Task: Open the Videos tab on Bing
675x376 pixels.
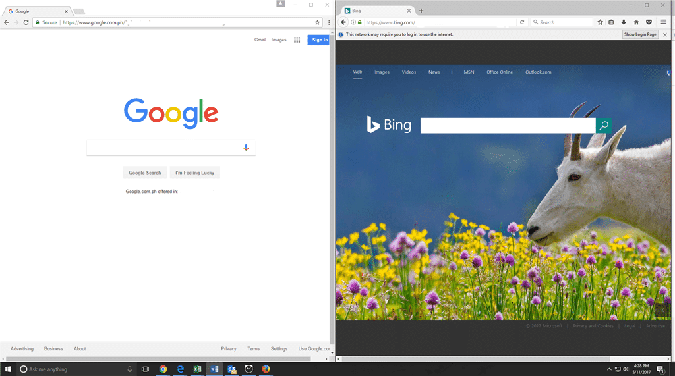Action: [409, 72]
